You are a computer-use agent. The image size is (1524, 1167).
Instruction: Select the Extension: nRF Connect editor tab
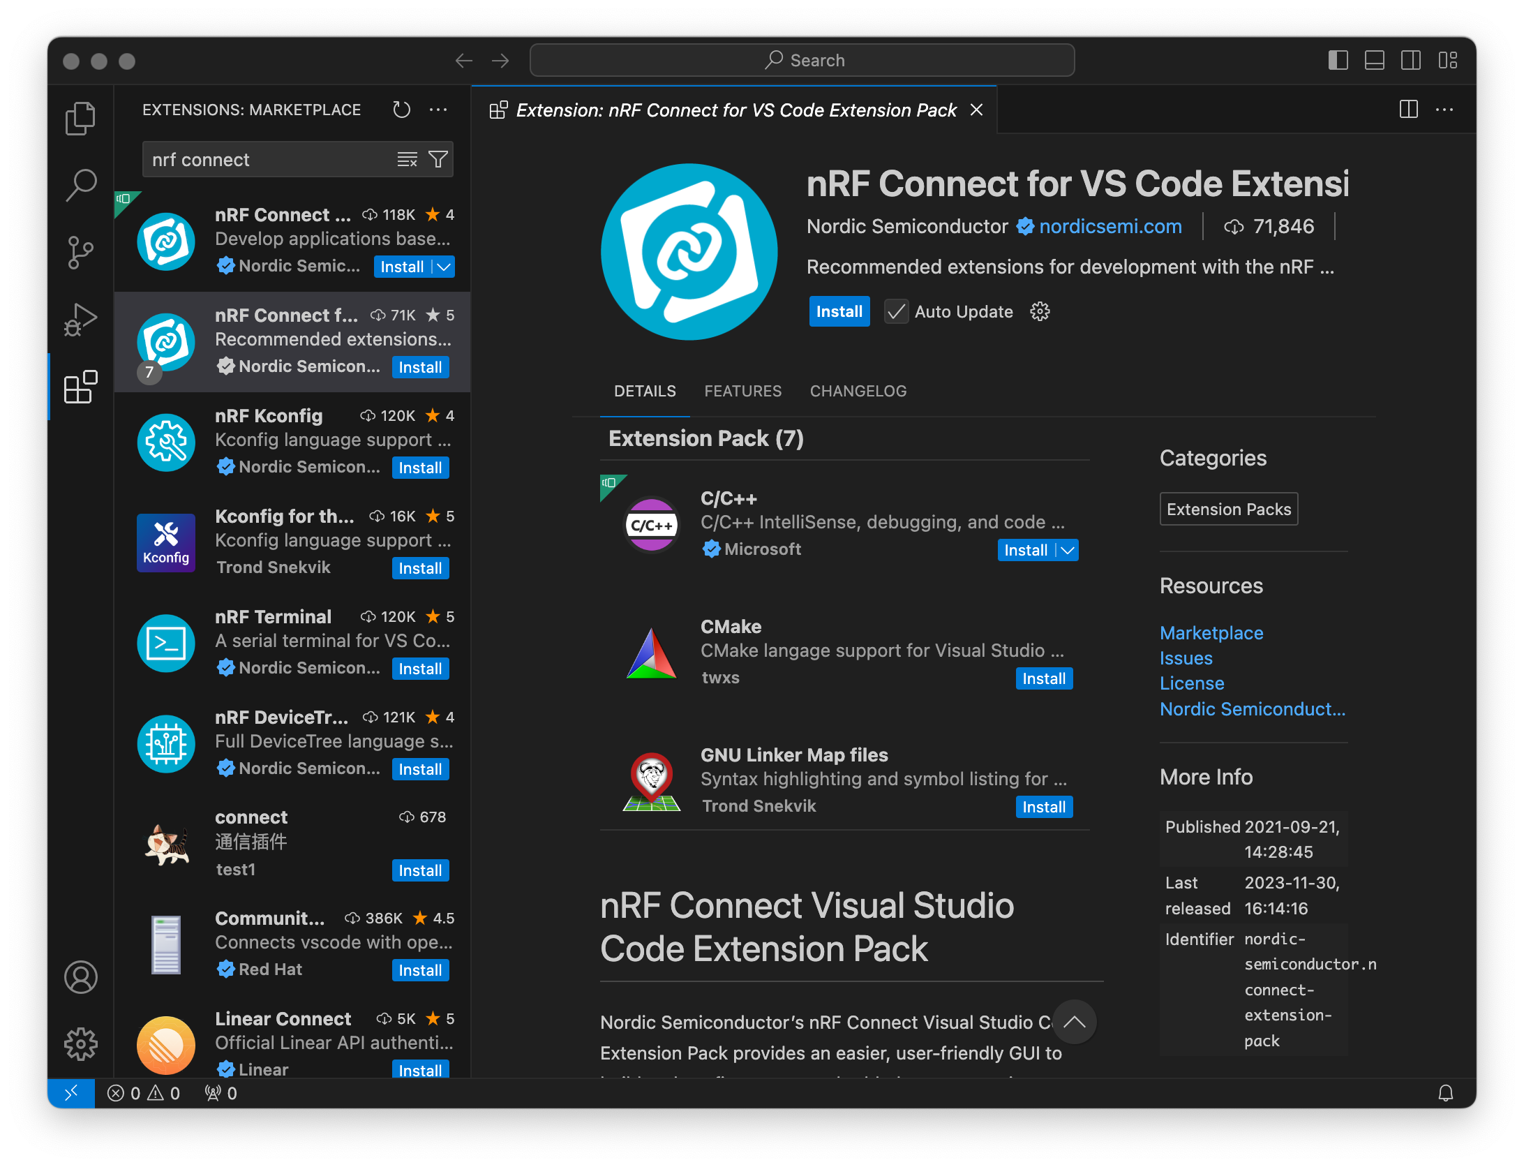(x=735, y=110)
